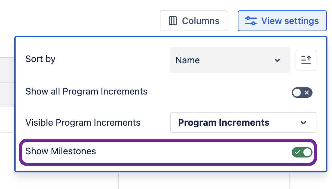Click the Visible Program Increments label

83,123
